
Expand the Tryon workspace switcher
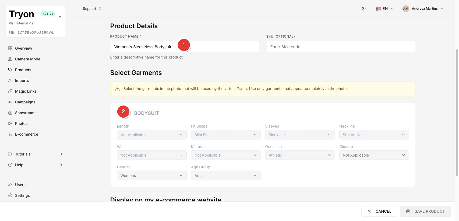coord(60,17)
